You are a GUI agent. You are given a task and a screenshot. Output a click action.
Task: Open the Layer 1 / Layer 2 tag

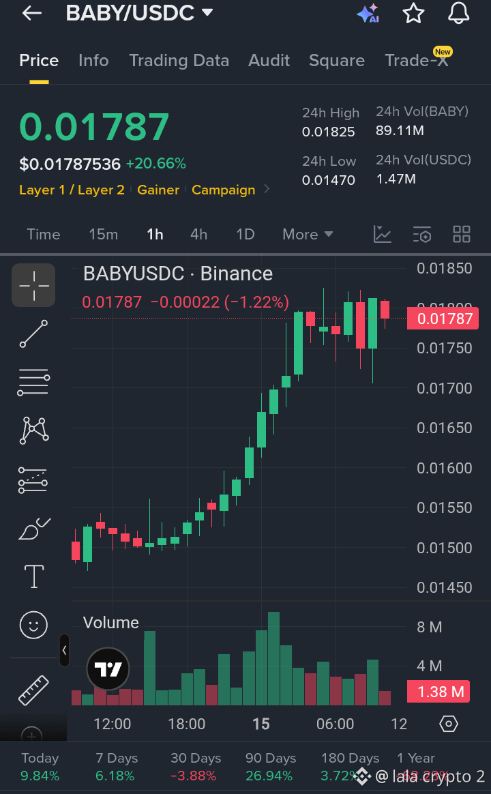click(x=72, y=190)
